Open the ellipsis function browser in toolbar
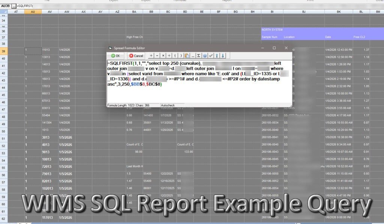This screenshot has height=224, width=384. (x=193, y=56)
